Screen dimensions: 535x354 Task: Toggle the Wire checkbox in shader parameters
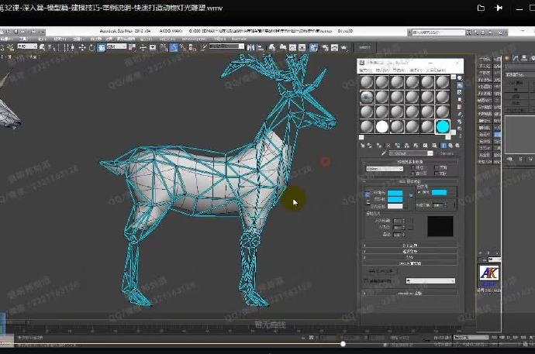(413, 167)
